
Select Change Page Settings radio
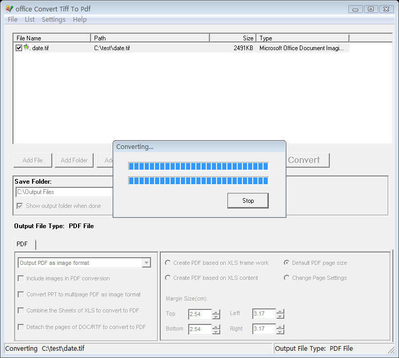pos(286,277)
